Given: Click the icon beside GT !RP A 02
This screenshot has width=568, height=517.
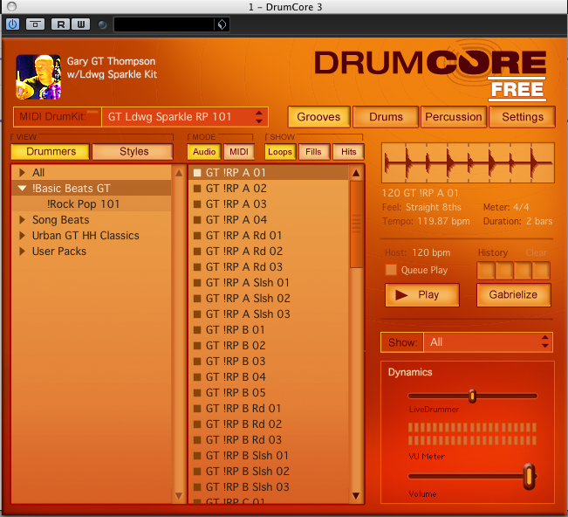Looking at the screenshot, I should pyautogui.click(x=197, y=188).
